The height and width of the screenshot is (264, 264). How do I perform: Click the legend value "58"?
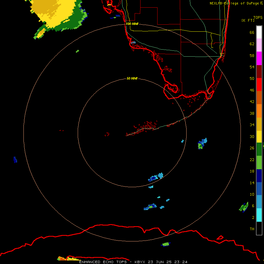coord(252,55)
